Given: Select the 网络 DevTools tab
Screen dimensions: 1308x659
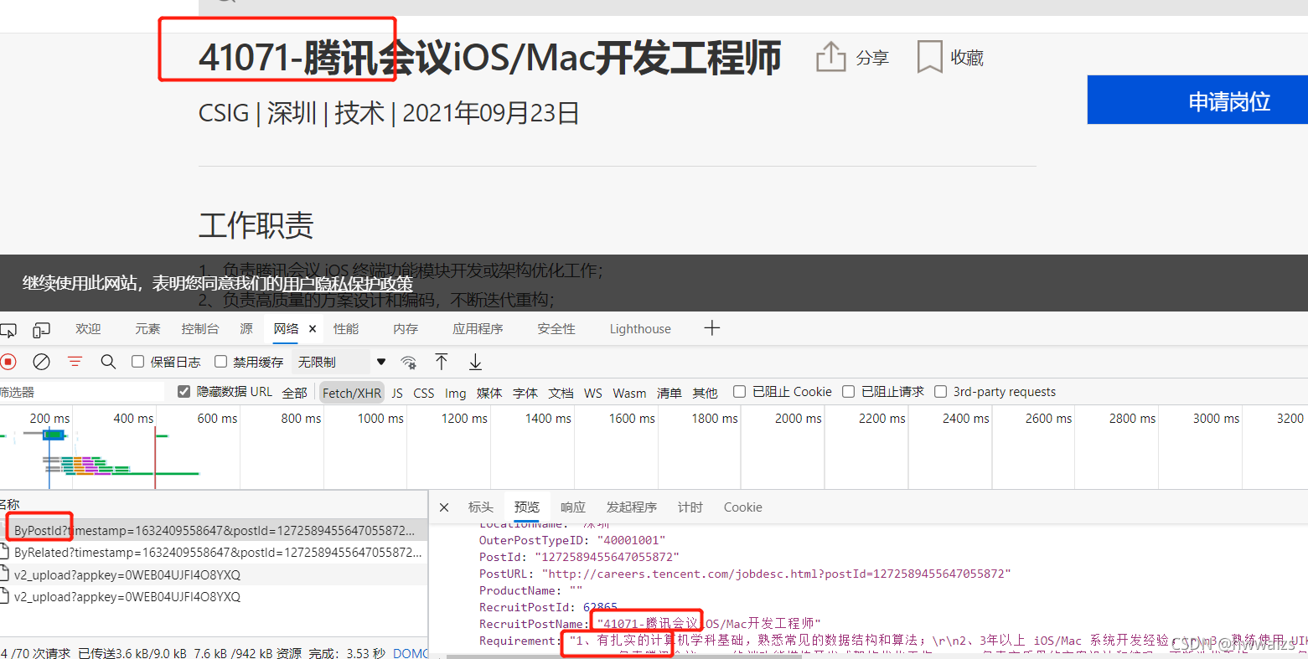Looking at the screenshot, I should [286, 329].
